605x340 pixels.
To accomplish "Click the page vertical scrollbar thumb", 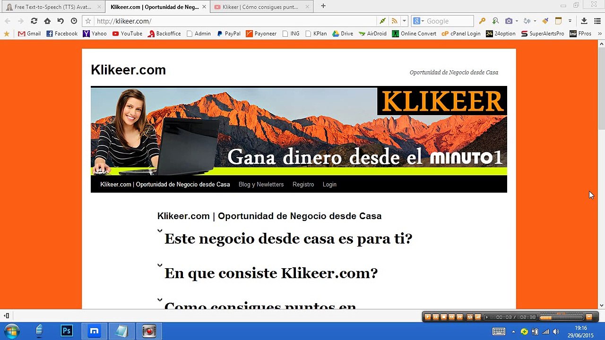I will click(x=601, y=89).
